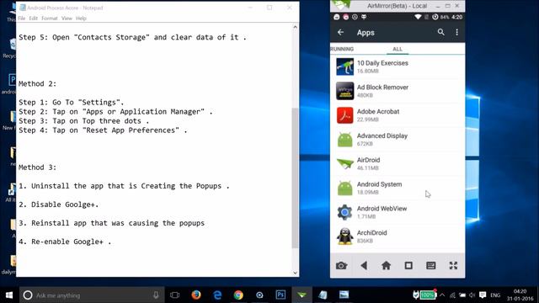The width and height of the screenshot is (539, 303).
Task: Tap the ArchiDroid penguin icon
Action: (x=344, y=237)
